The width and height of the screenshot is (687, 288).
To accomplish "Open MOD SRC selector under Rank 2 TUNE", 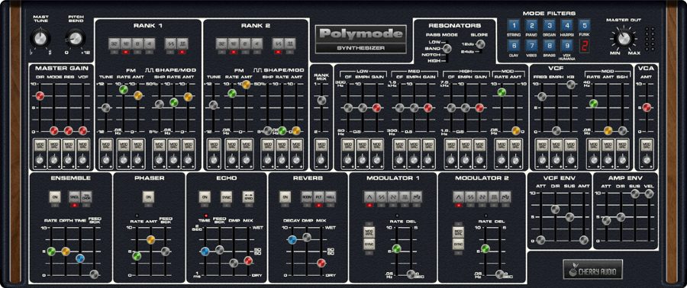I will [x=213, y=145].
